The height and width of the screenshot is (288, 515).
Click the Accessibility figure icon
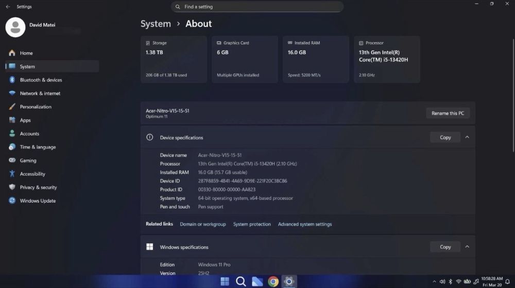(x=12, y=174)
